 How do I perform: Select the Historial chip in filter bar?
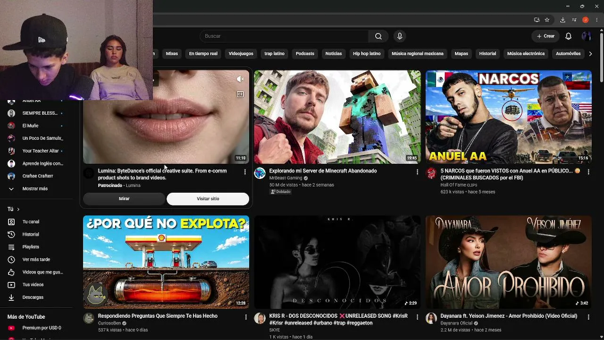[x=487, y=54]
